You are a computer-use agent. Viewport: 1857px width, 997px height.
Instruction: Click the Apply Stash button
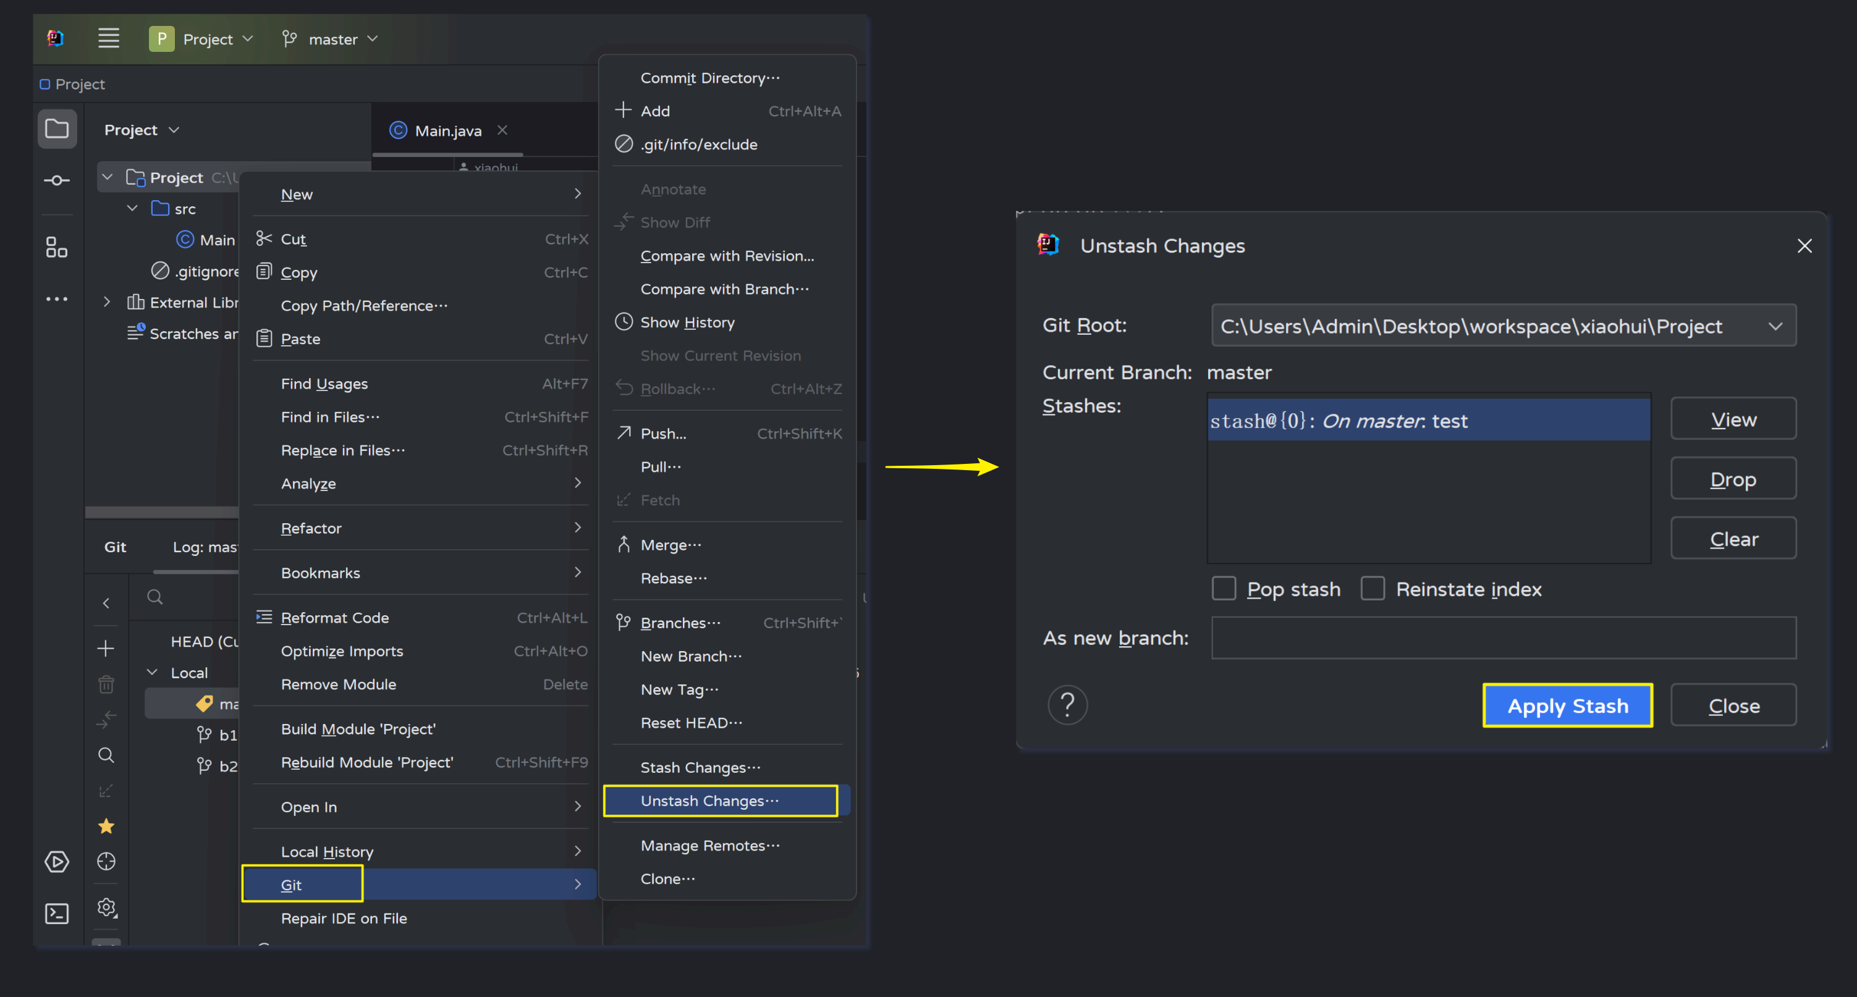(x=1567, y=705)
